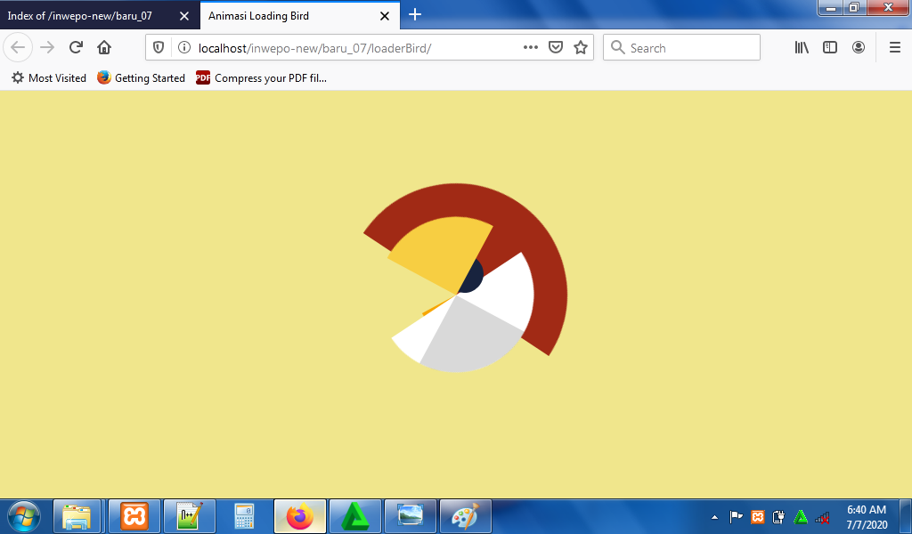Click the bird loader animation
The image size is (912, 534).
pyautogui.click(x=465, y=278)
